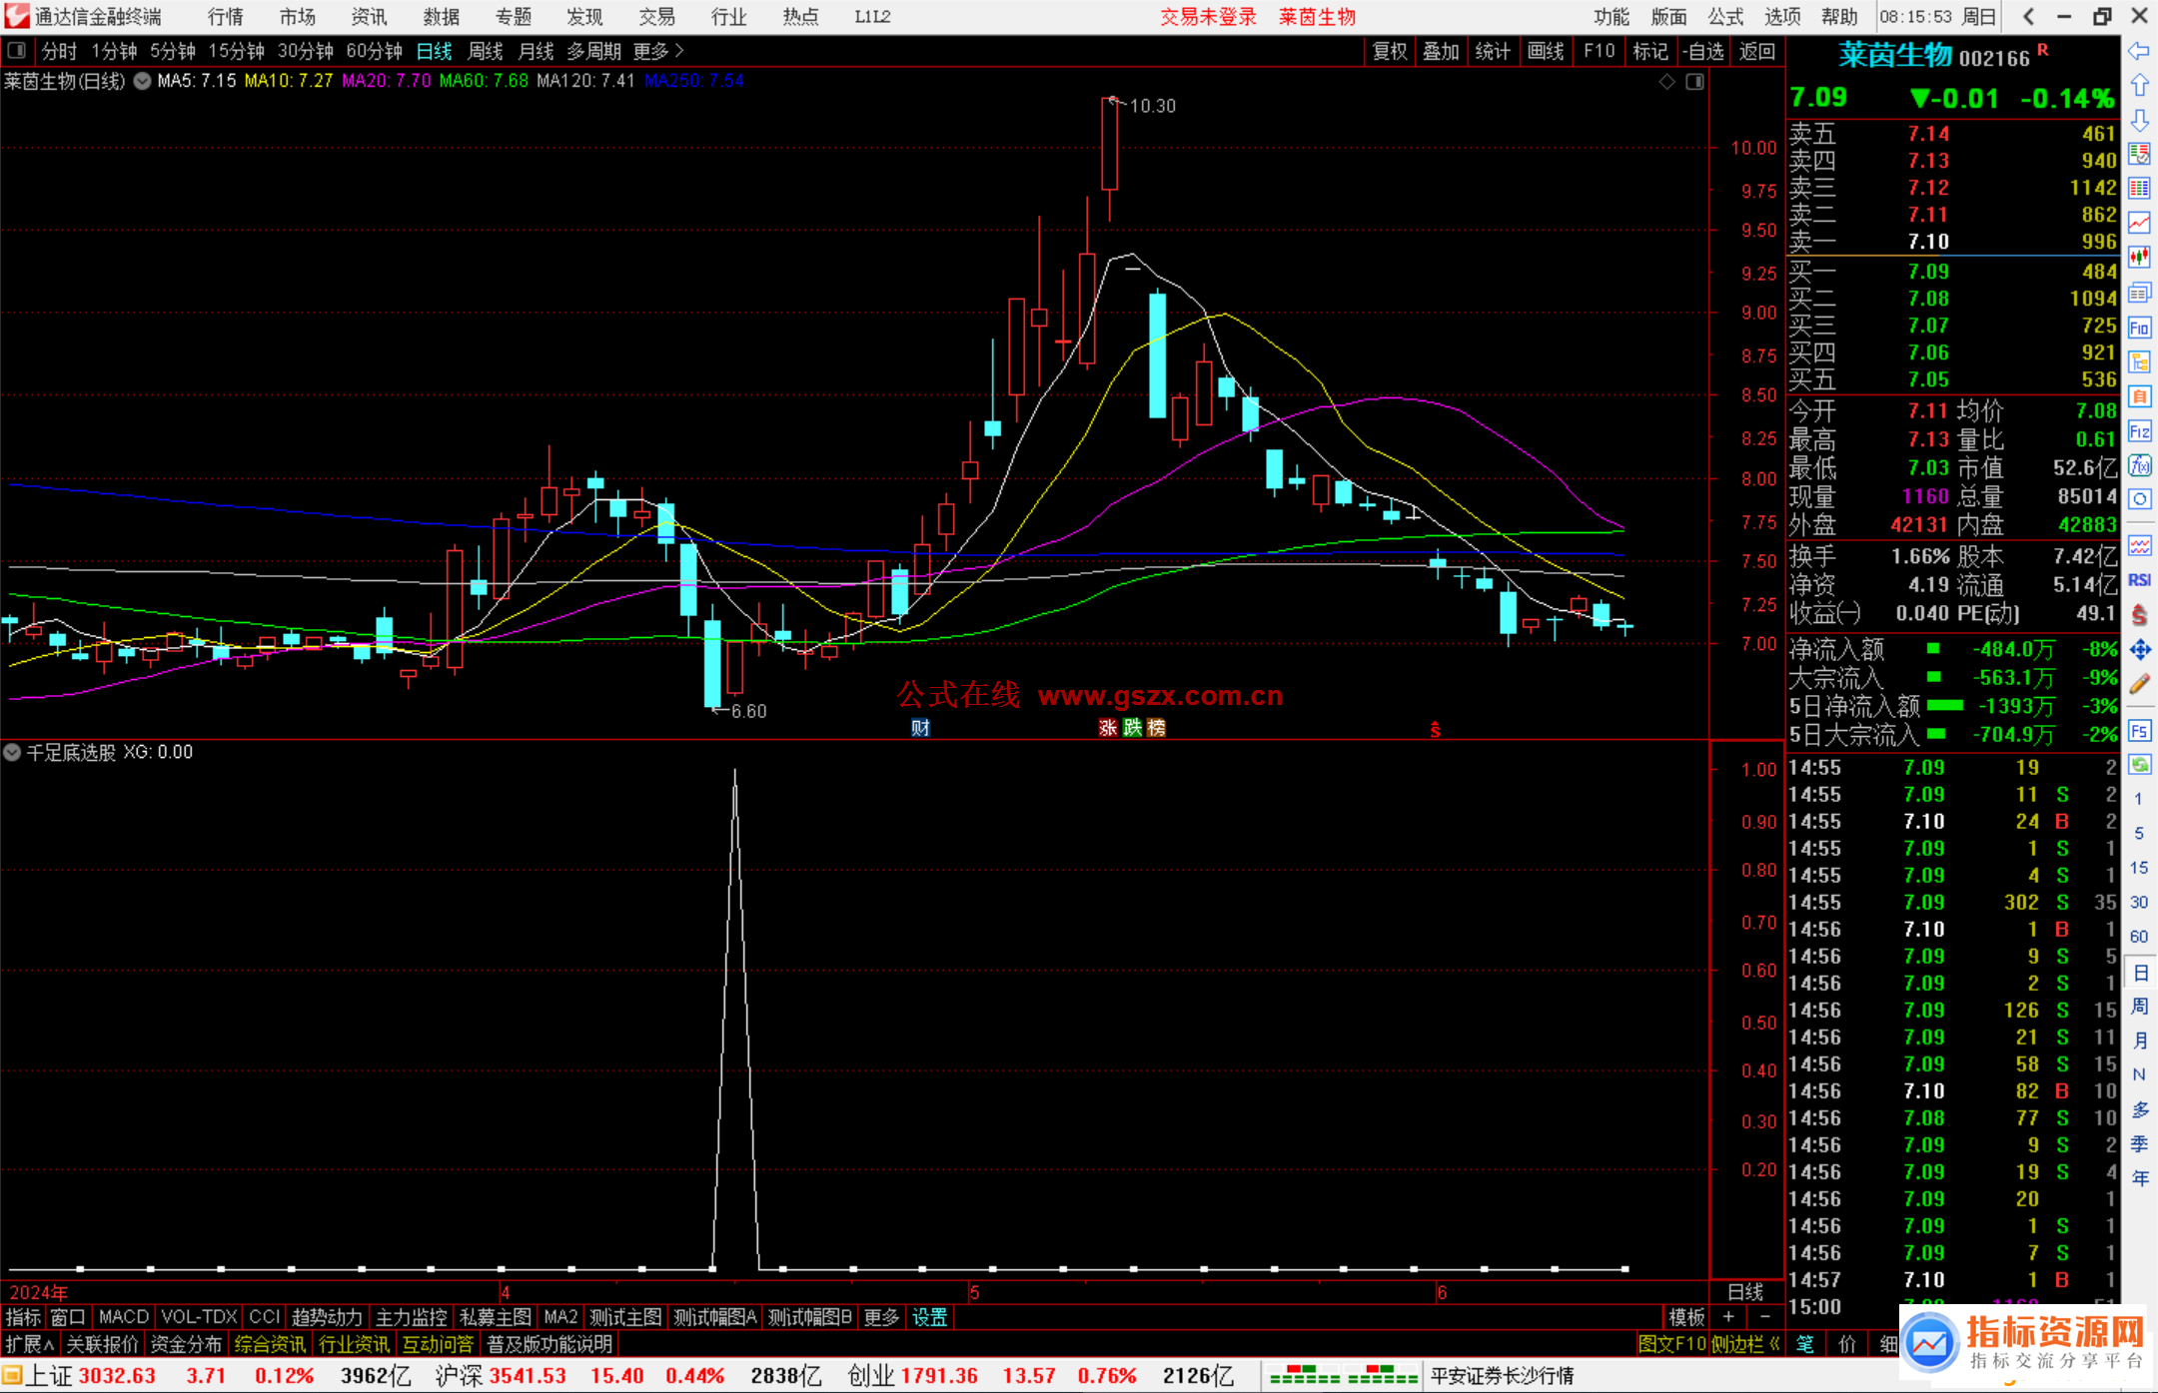Image resolution: width=2158 pixels, height=1393 pixels.
Task: Open the tree structure sector icon
Action: pos(2139,361)
